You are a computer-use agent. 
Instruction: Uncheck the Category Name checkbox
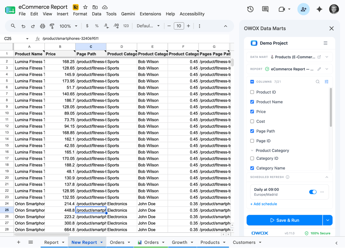coord(252,168)
